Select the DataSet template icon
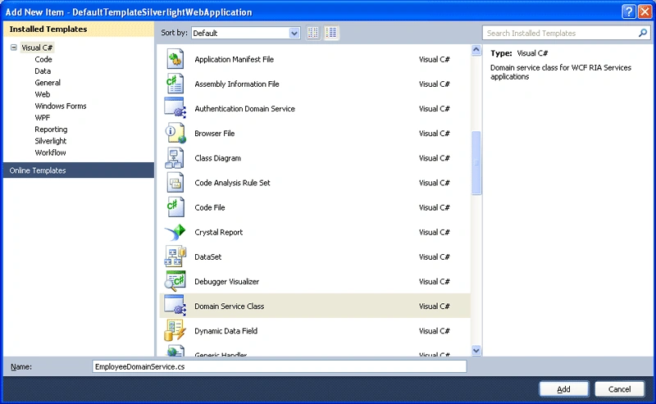Image resolution: width=656 pixels, height=404 pixels. tap(175, 256)
